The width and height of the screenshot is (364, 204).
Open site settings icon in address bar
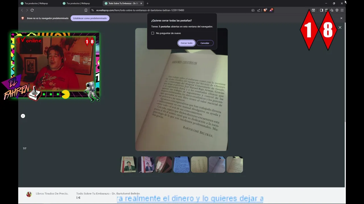click(92, 10)
